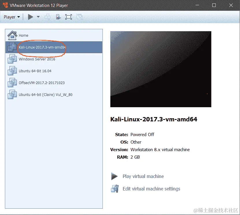Viewport: 240px width, 215px height.
Task: Select Kali-Linux-2017.3-vm-amd64 in the VM list
Action: 54,47
